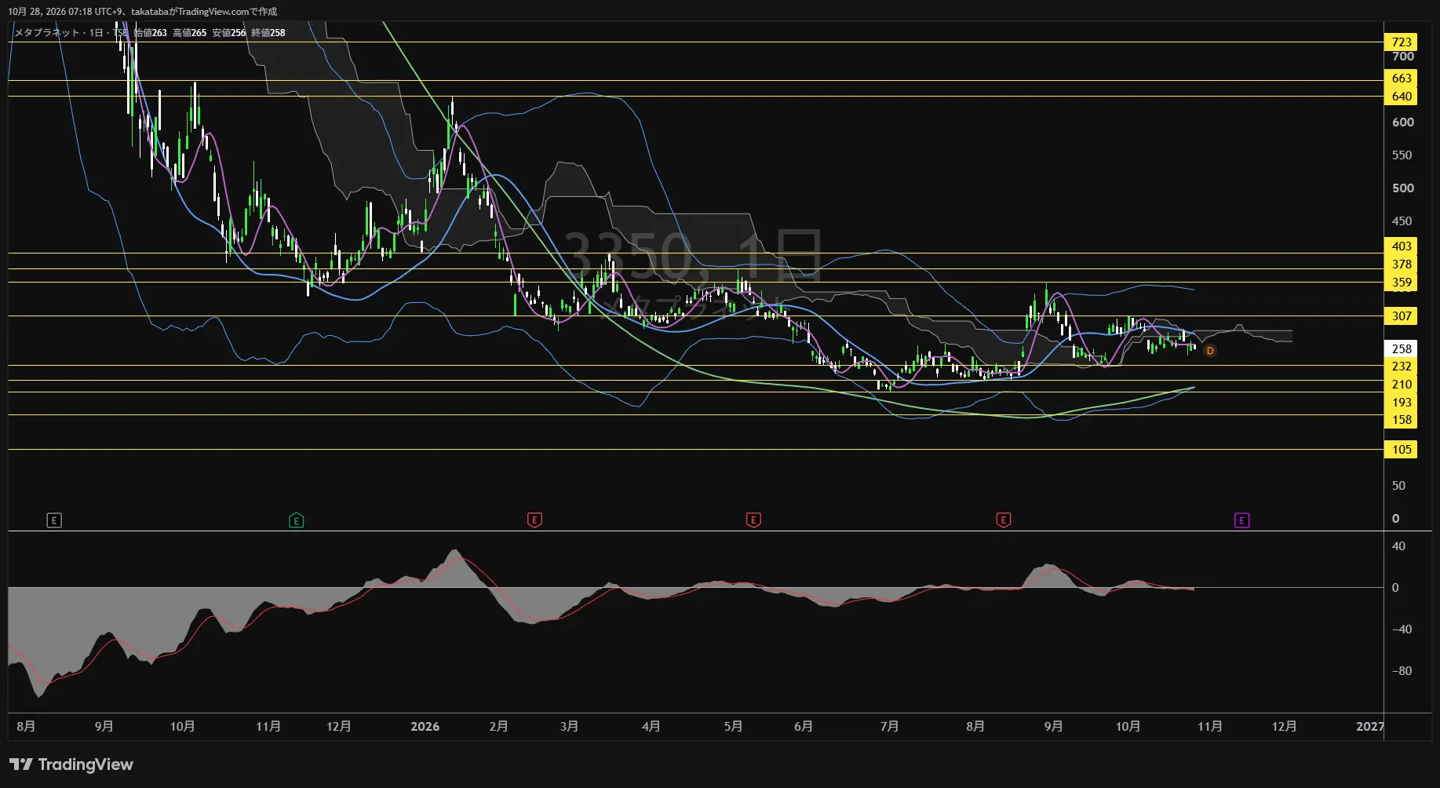Select the 663 yellow price label
This screenshot has height=788, width=1440.
tap(1401, 78)
